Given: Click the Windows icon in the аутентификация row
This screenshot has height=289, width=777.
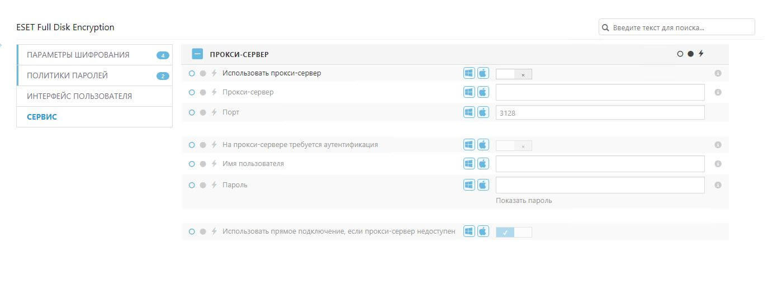Looking at the screenshot, I should (469, 145).
